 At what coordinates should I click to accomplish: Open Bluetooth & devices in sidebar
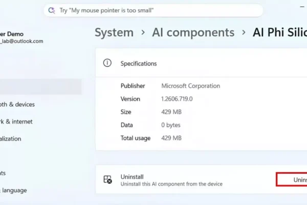coord(17,105)
